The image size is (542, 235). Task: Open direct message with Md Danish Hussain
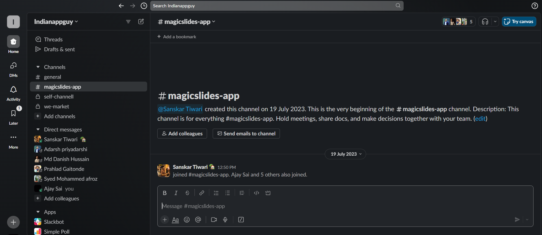88,159
